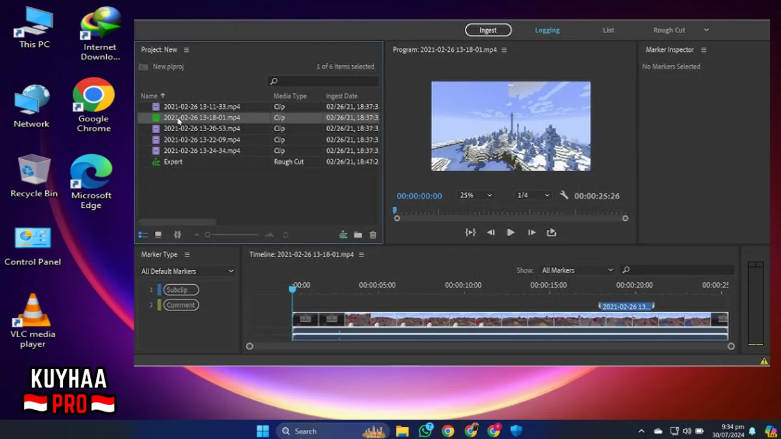The width and height of the screenshot is (781, 439).
Task: Click the Export rough cut icon in list
Action: pyautogui.click(x=156, y=162)
